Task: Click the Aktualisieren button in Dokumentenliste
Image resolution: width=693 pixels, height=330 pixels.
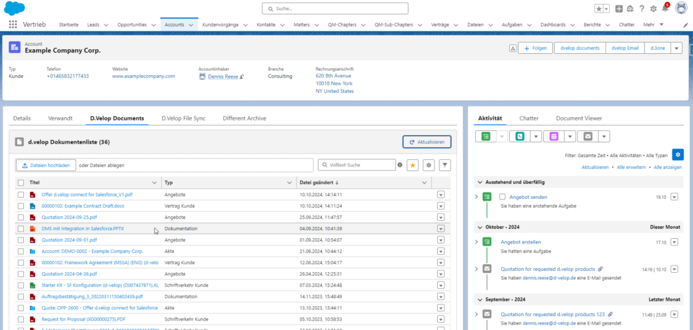Action: (x=427, y=142)
